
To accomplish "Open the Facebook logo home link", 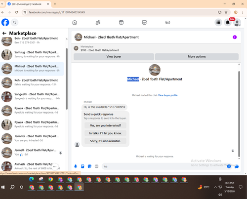I will point(5,22).
